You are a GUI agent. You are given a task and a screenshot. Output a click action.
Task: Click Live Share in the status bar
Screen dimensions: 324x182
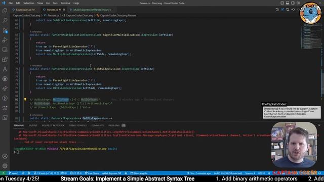[x=92, y=173]
